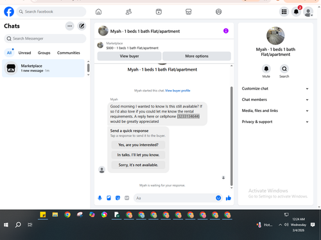Open the Video/Reels icon in top navigation
Viewport: 321px width, 240px height.
coord(159,12)
